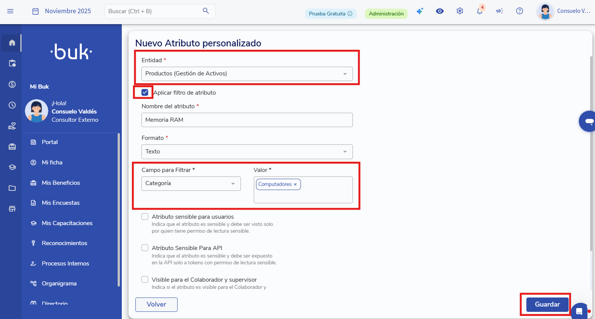
Task: Open the notifications bell icon
Action: (x=480, y=11)
